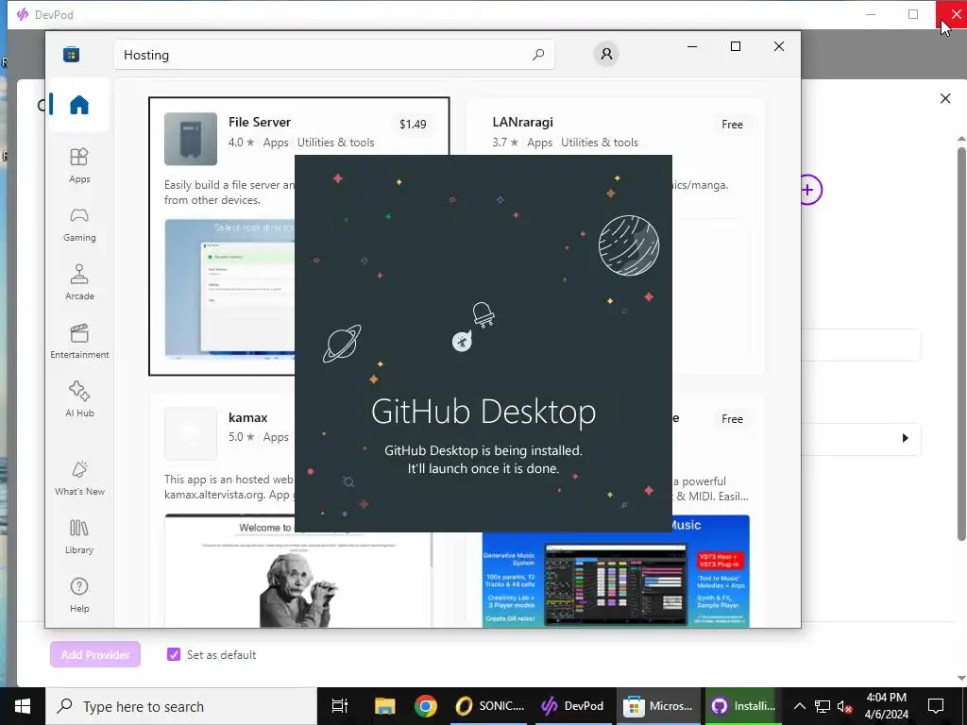
Task: Switch to GitHub installer on taskbar
Action: pos(744,706)
